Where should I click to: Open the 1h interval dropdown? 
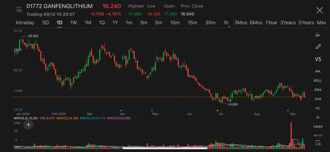click(226, 23)
